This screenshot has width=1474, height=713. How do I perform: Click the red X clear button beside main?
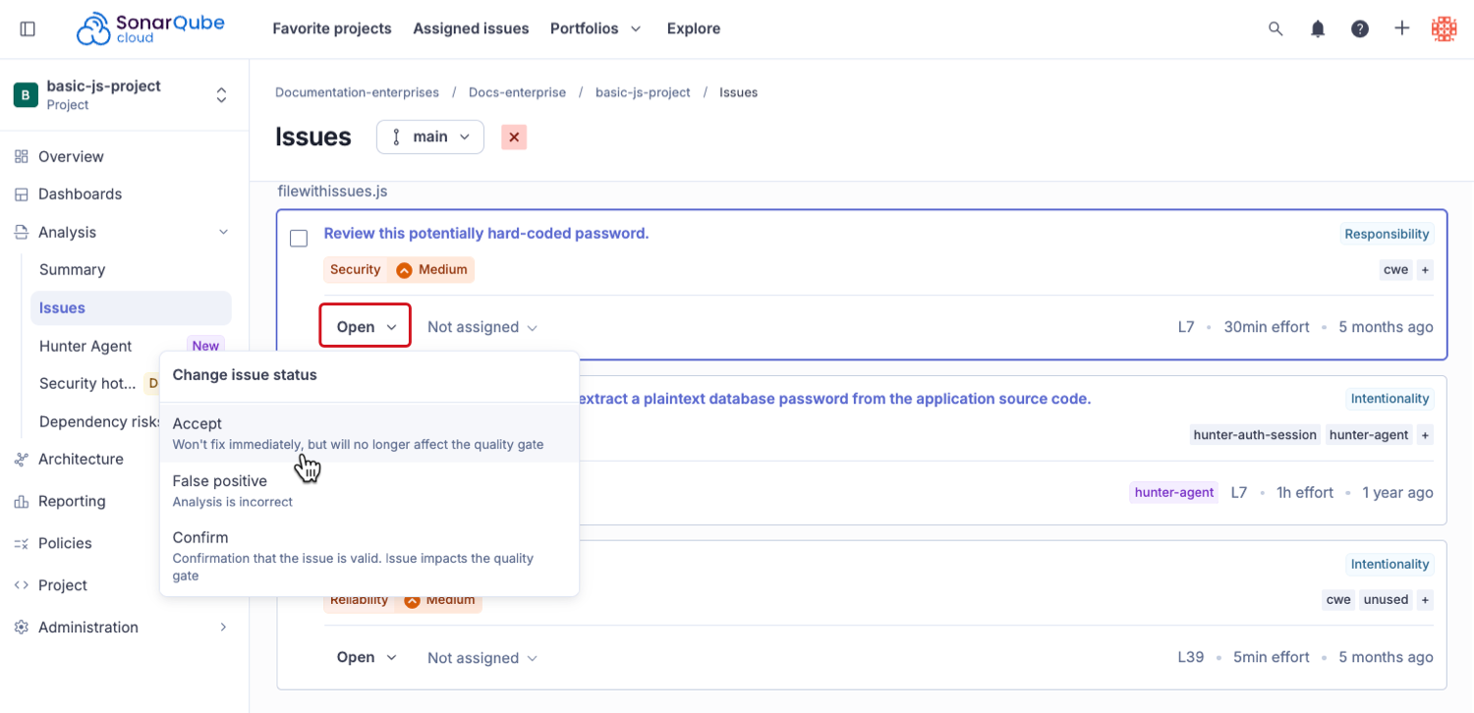tap(514, 137)
